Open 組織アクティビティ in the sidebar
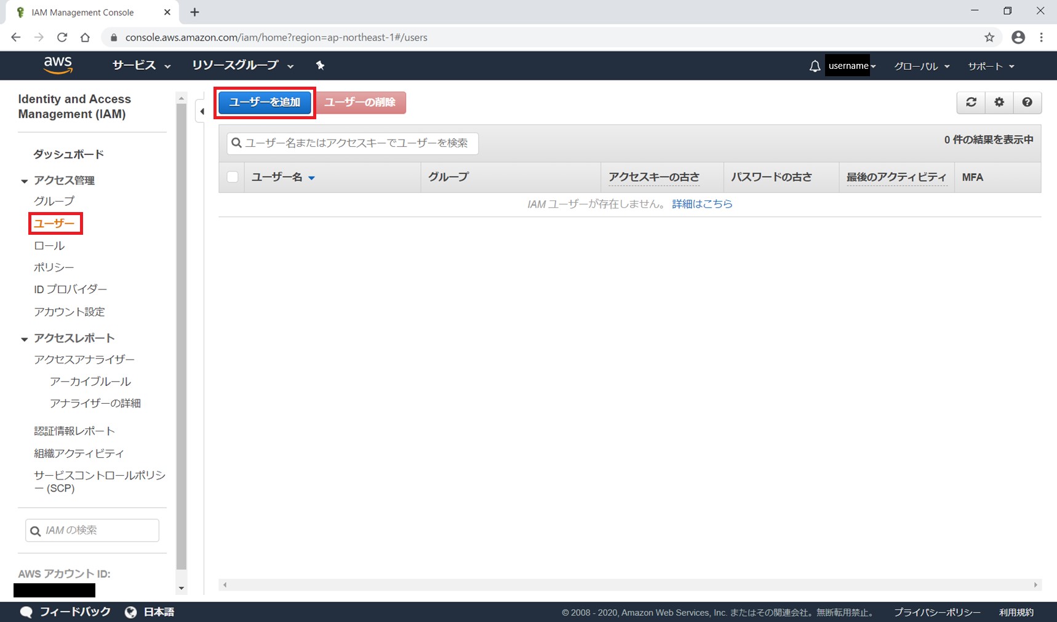Screen dimensions: 1057x622 click(x=79, y=454)
